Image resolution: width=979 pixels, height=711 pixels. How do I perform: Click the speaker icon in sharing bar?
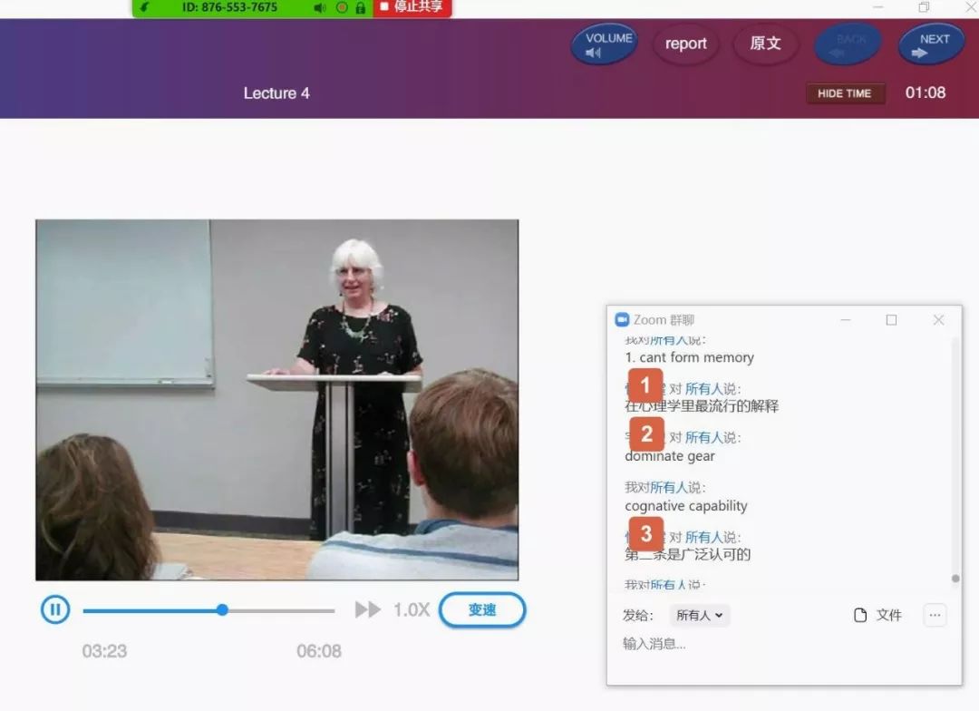coord(320,8)
